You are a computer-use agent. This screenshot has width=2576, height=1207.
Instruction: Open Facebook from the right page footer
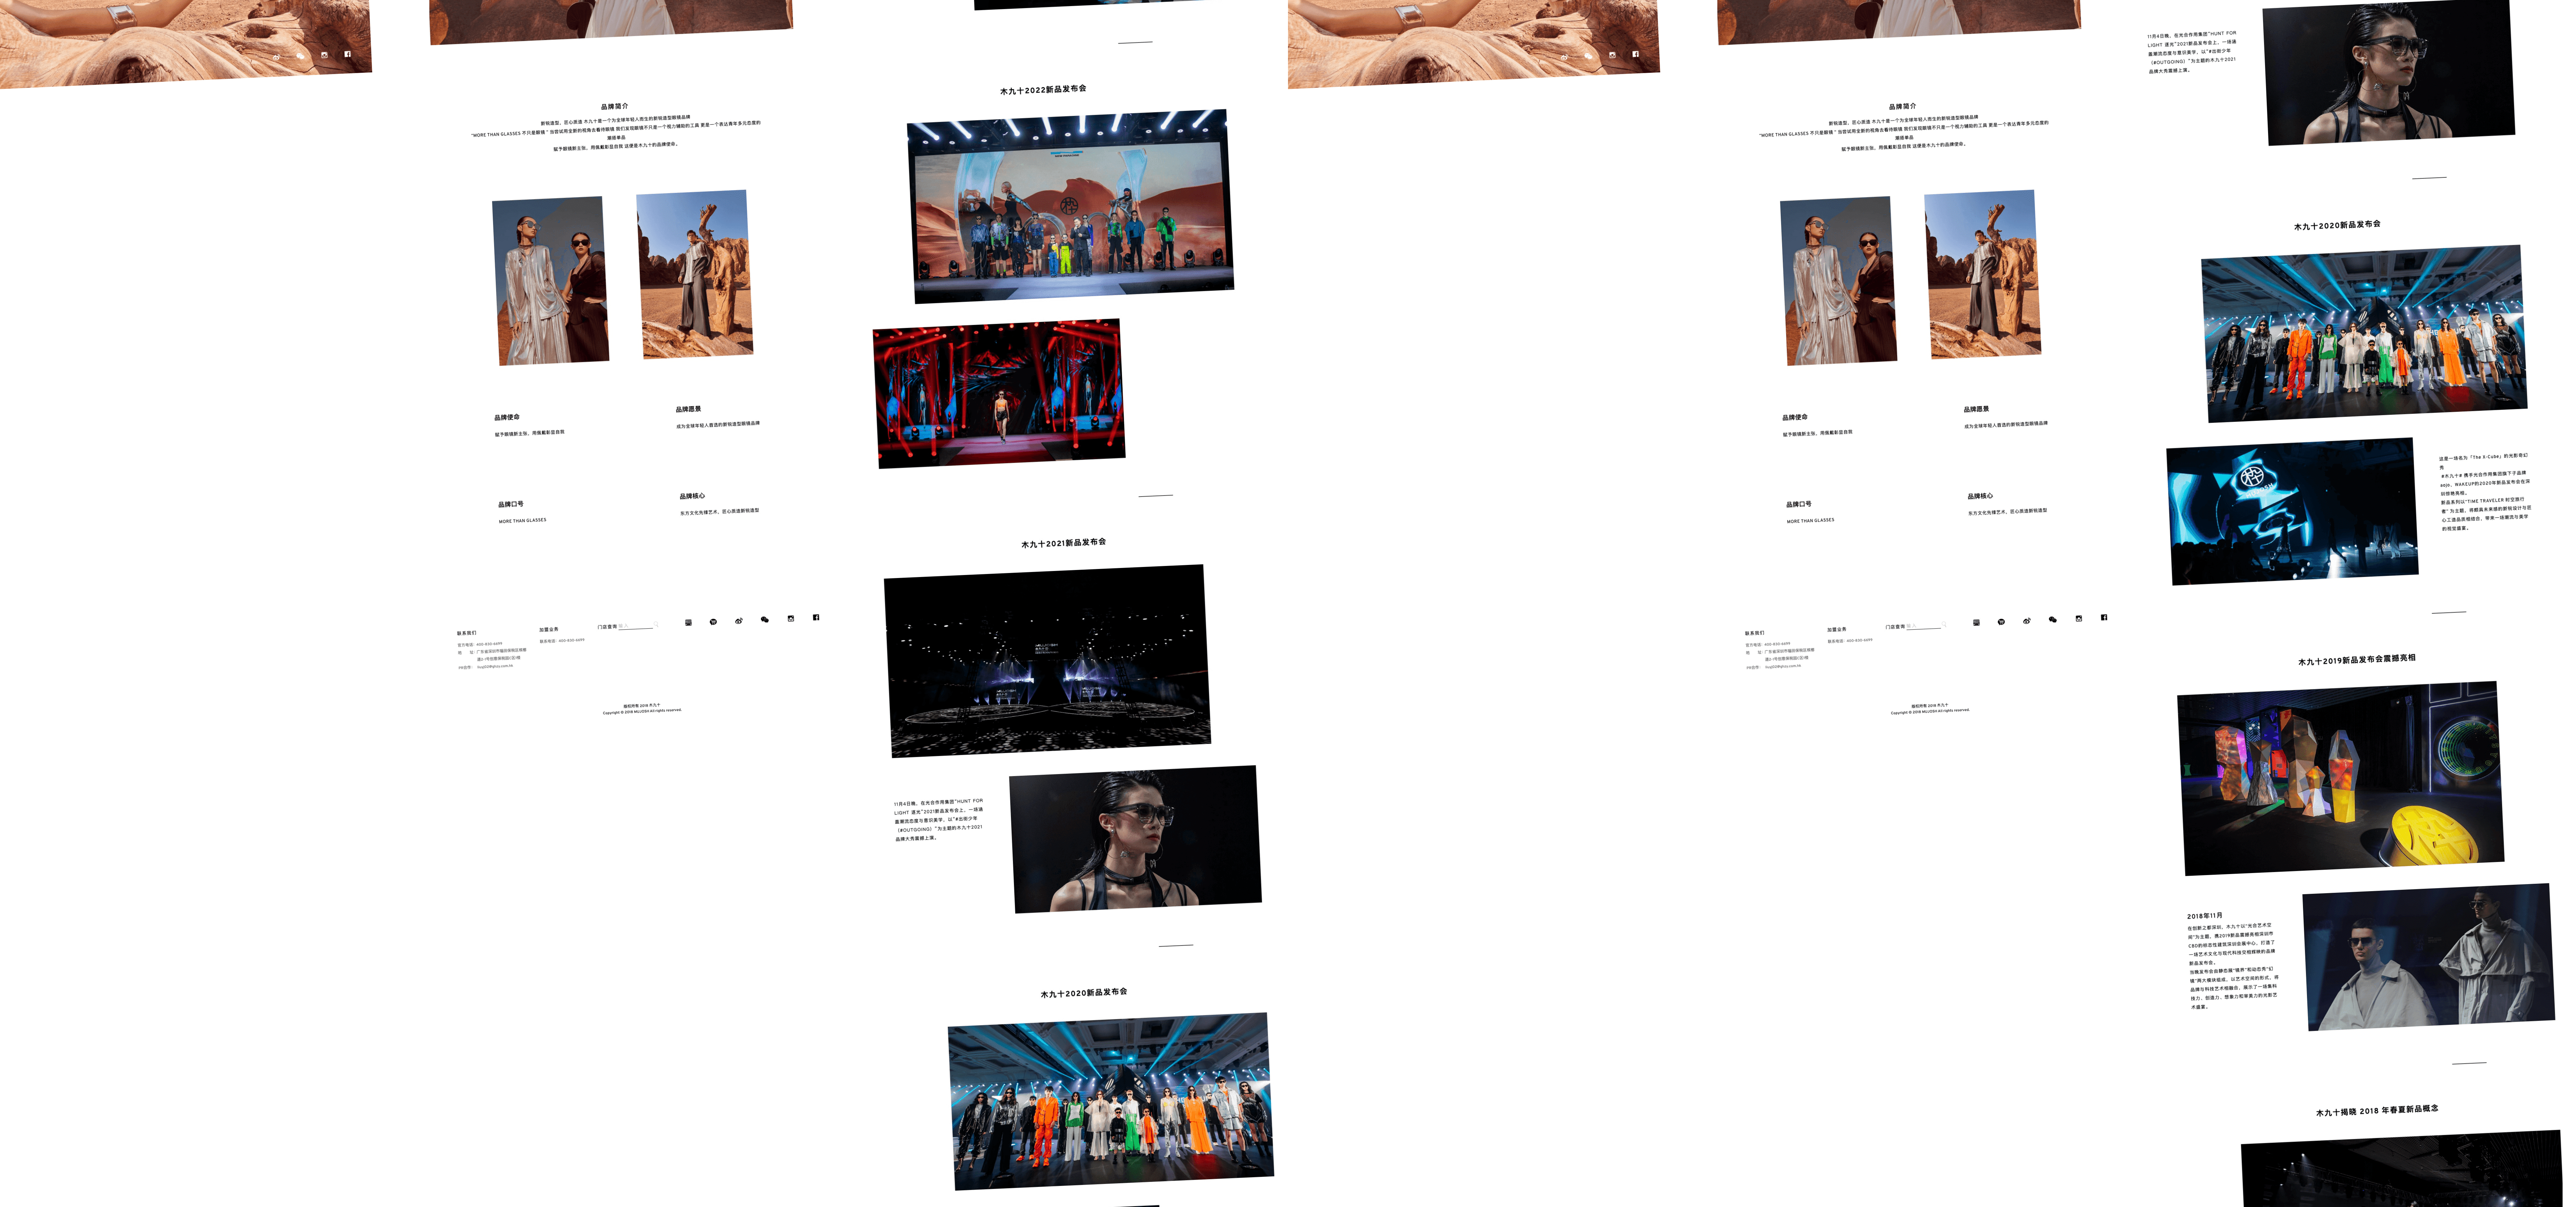coord(2104,618)
